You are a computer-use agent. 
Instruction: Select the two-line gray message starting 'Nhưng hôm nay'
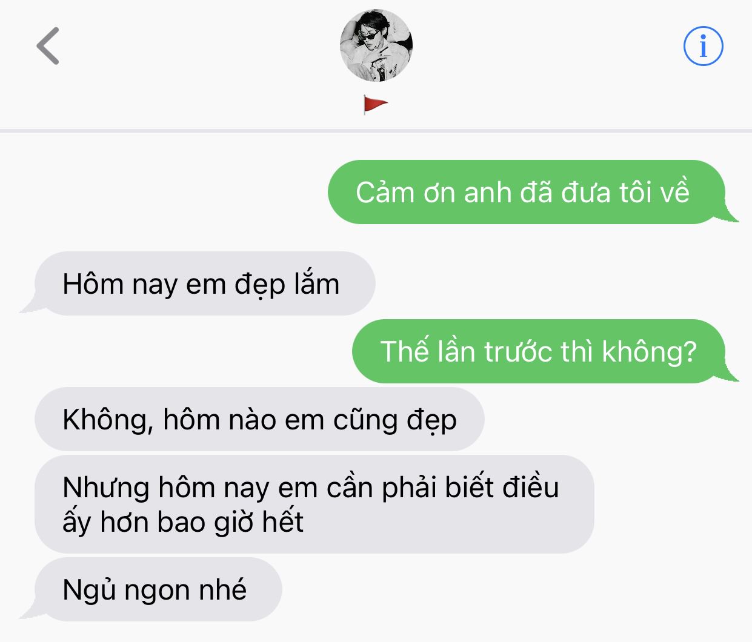(314, 504)
